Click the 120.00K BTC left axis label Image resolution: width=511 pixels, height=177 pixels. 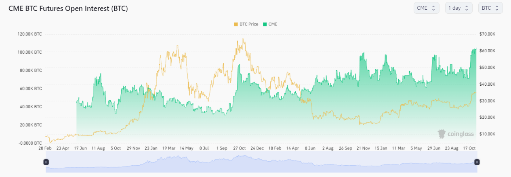29,34
